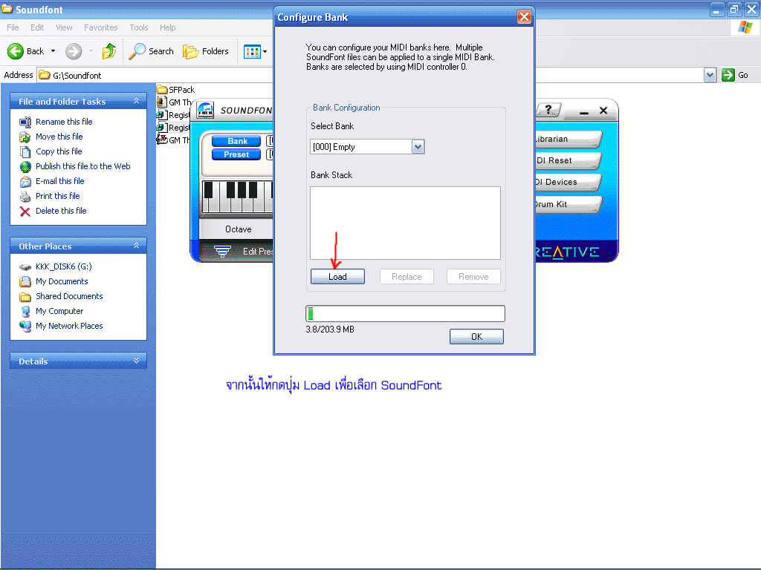Click the OK button in Configure Bank
Viewport: 761px width, 570px height.
[x=476, y=337]
